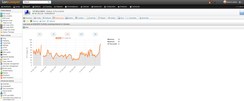Switch to the Scan time tab
This screenshot has height=101, width=244.
[144, 18]
